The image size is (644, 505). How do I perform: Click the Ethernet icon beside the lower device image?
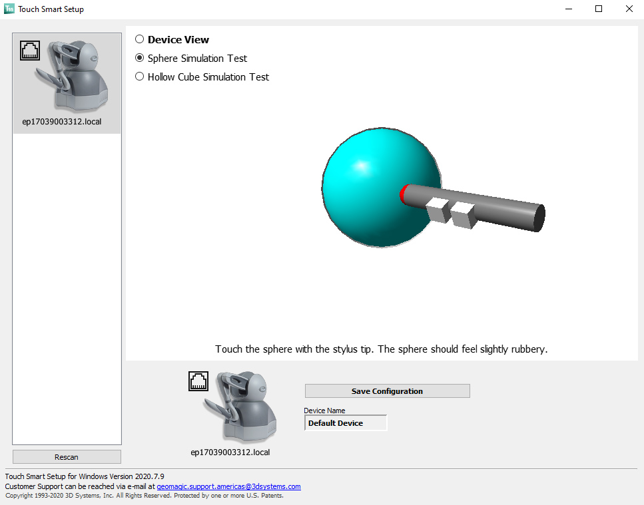pos(198,381)
